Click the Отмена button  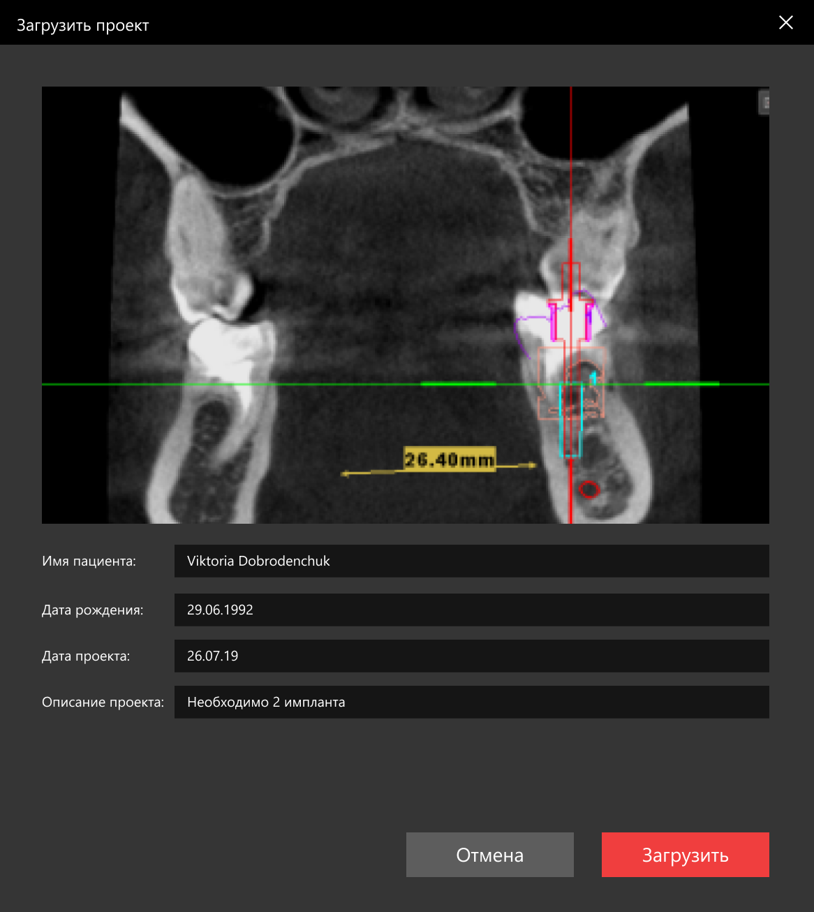pos(489,855)
